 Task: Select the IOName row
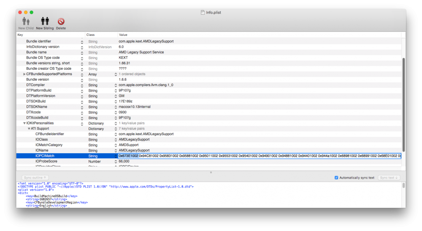point(209,150)
